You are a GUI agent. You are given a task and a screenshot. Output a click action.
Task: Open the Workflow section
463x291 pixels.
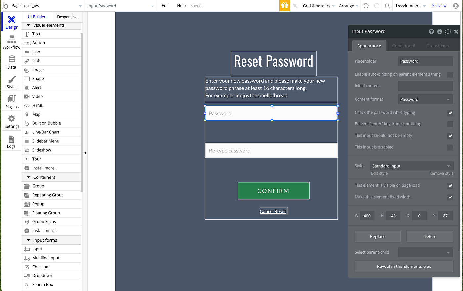tap(12, 42)
